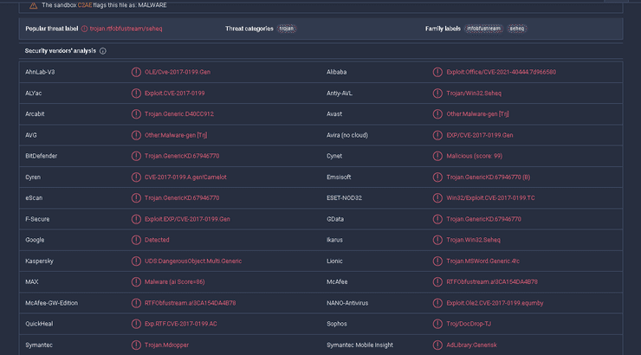Viewport: 641px width, 355px height.
Task: Click the alert icon in Arcabit row
Action: [136, 114]
